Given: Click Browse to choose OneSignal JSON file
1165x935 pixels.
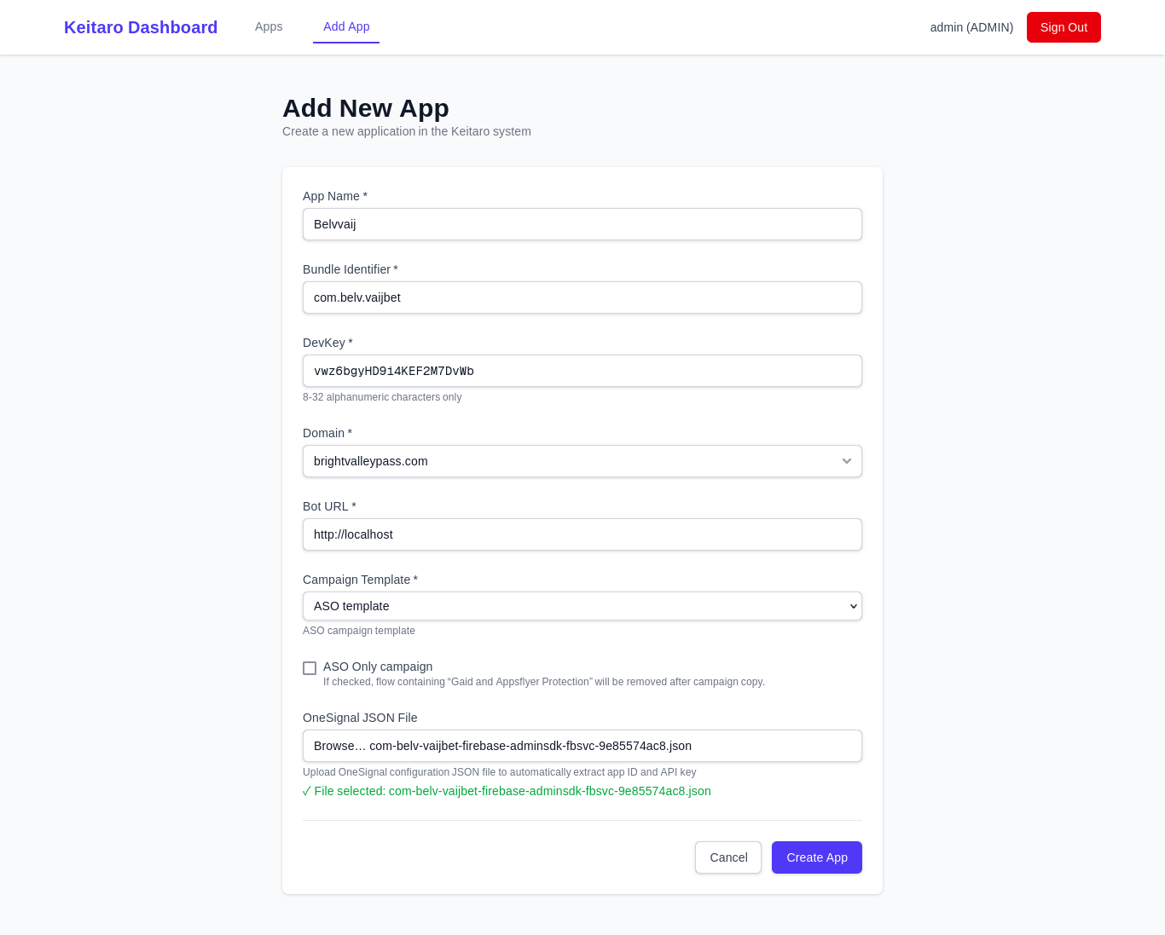Looking at the screenshot, I should pyautogui.click(x=339, y=746).
